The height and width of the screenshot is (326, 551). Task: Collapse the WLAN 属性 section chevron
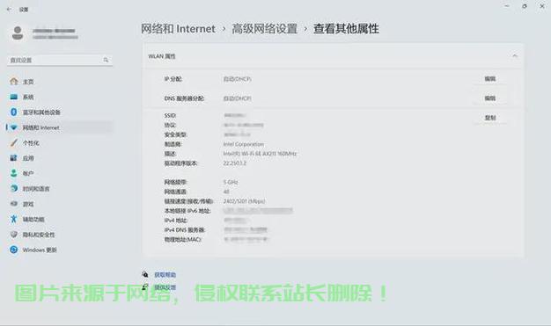click(515, 55)
